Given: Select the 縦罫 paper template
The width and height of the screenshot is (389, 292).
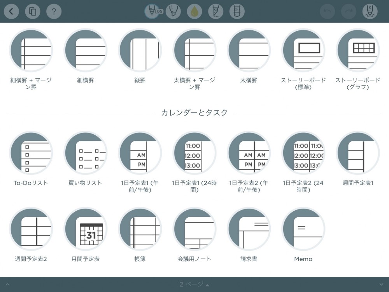Looking at the screenshot, I should coord(140,50).
